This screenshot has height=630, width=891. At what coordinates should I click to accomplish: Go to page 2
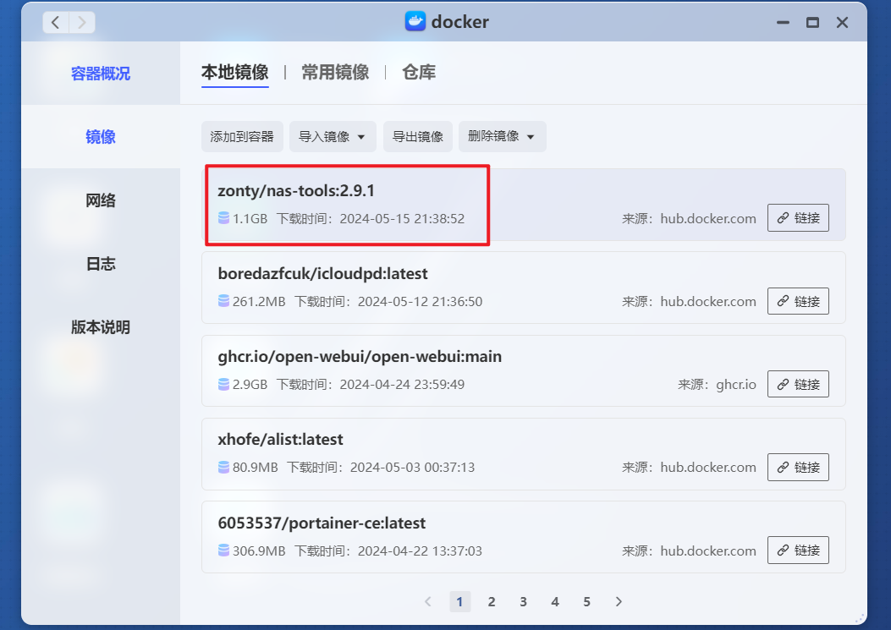[x=492, y=601]
